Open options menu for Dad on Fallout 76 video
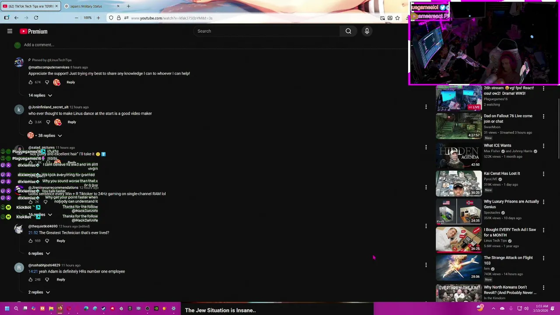 coord(543,116)
